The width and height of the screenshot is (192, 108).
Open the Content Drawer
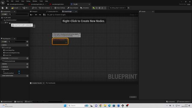point(7,102)
